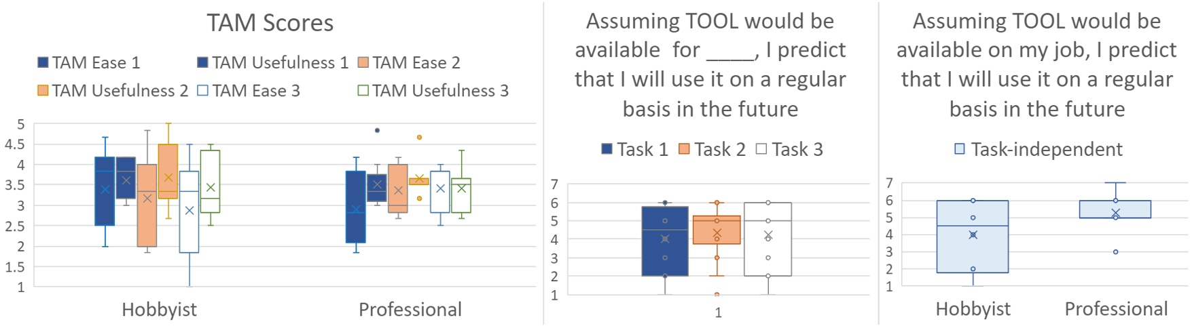Click the Professional label in right chart
The height and width of the screenshot is (326, 1190).
[x=1116, y=309]
